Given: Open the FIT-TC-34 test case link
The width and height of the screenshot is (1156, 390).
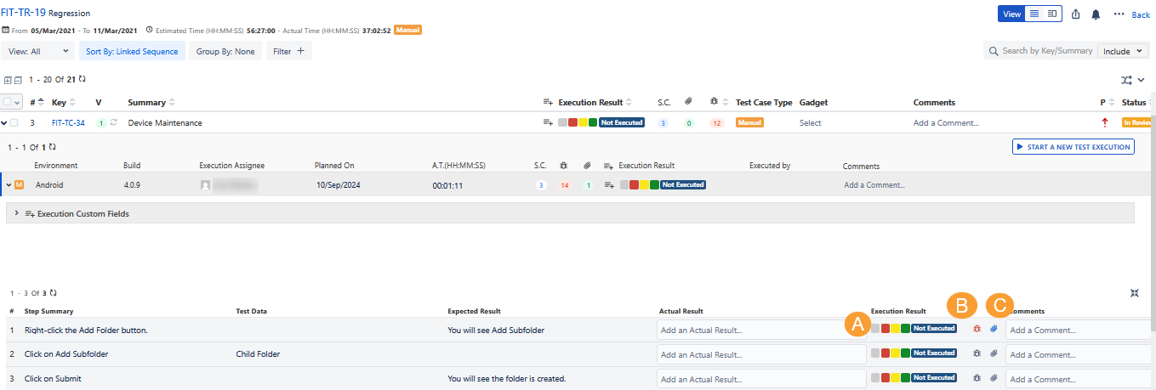Looking at the screenshot, I should 68,123.
